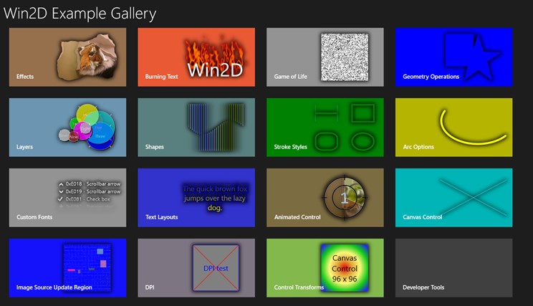Select the Control Transforms example tile
The width and height of the screenshot is (533, 306).
[x=325, y=268]
